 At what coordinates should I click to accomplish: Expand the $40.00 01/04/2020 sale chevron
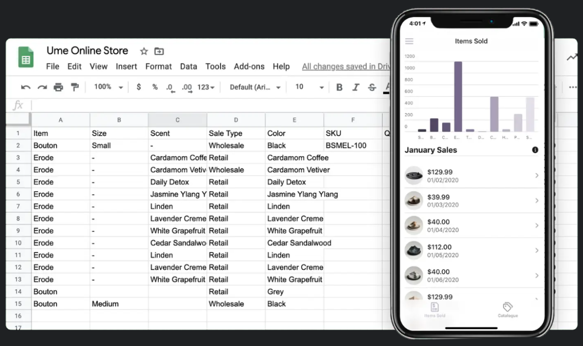click(x=536, y=226)
